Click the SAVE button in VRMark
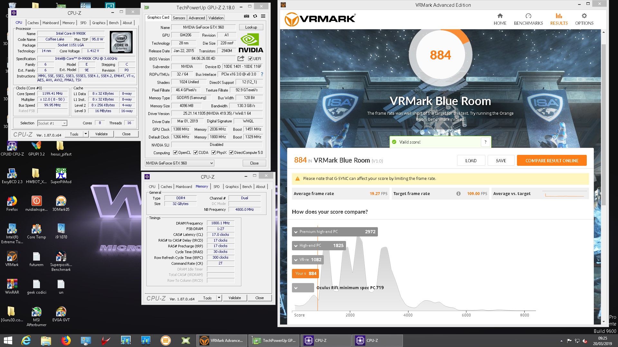The image size is (618, 347). click(x=501, y=161)
